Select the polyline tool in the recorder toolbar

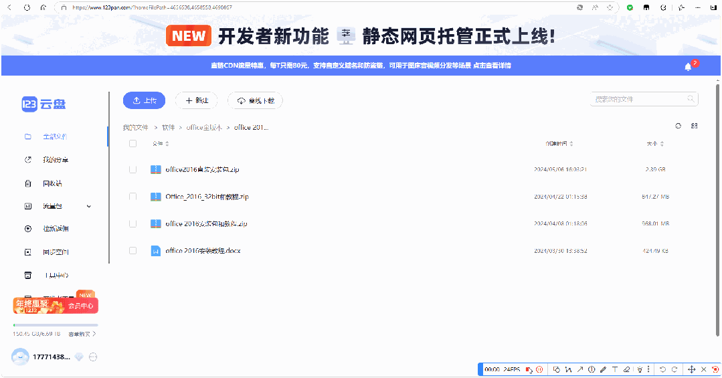coord(568,369)
